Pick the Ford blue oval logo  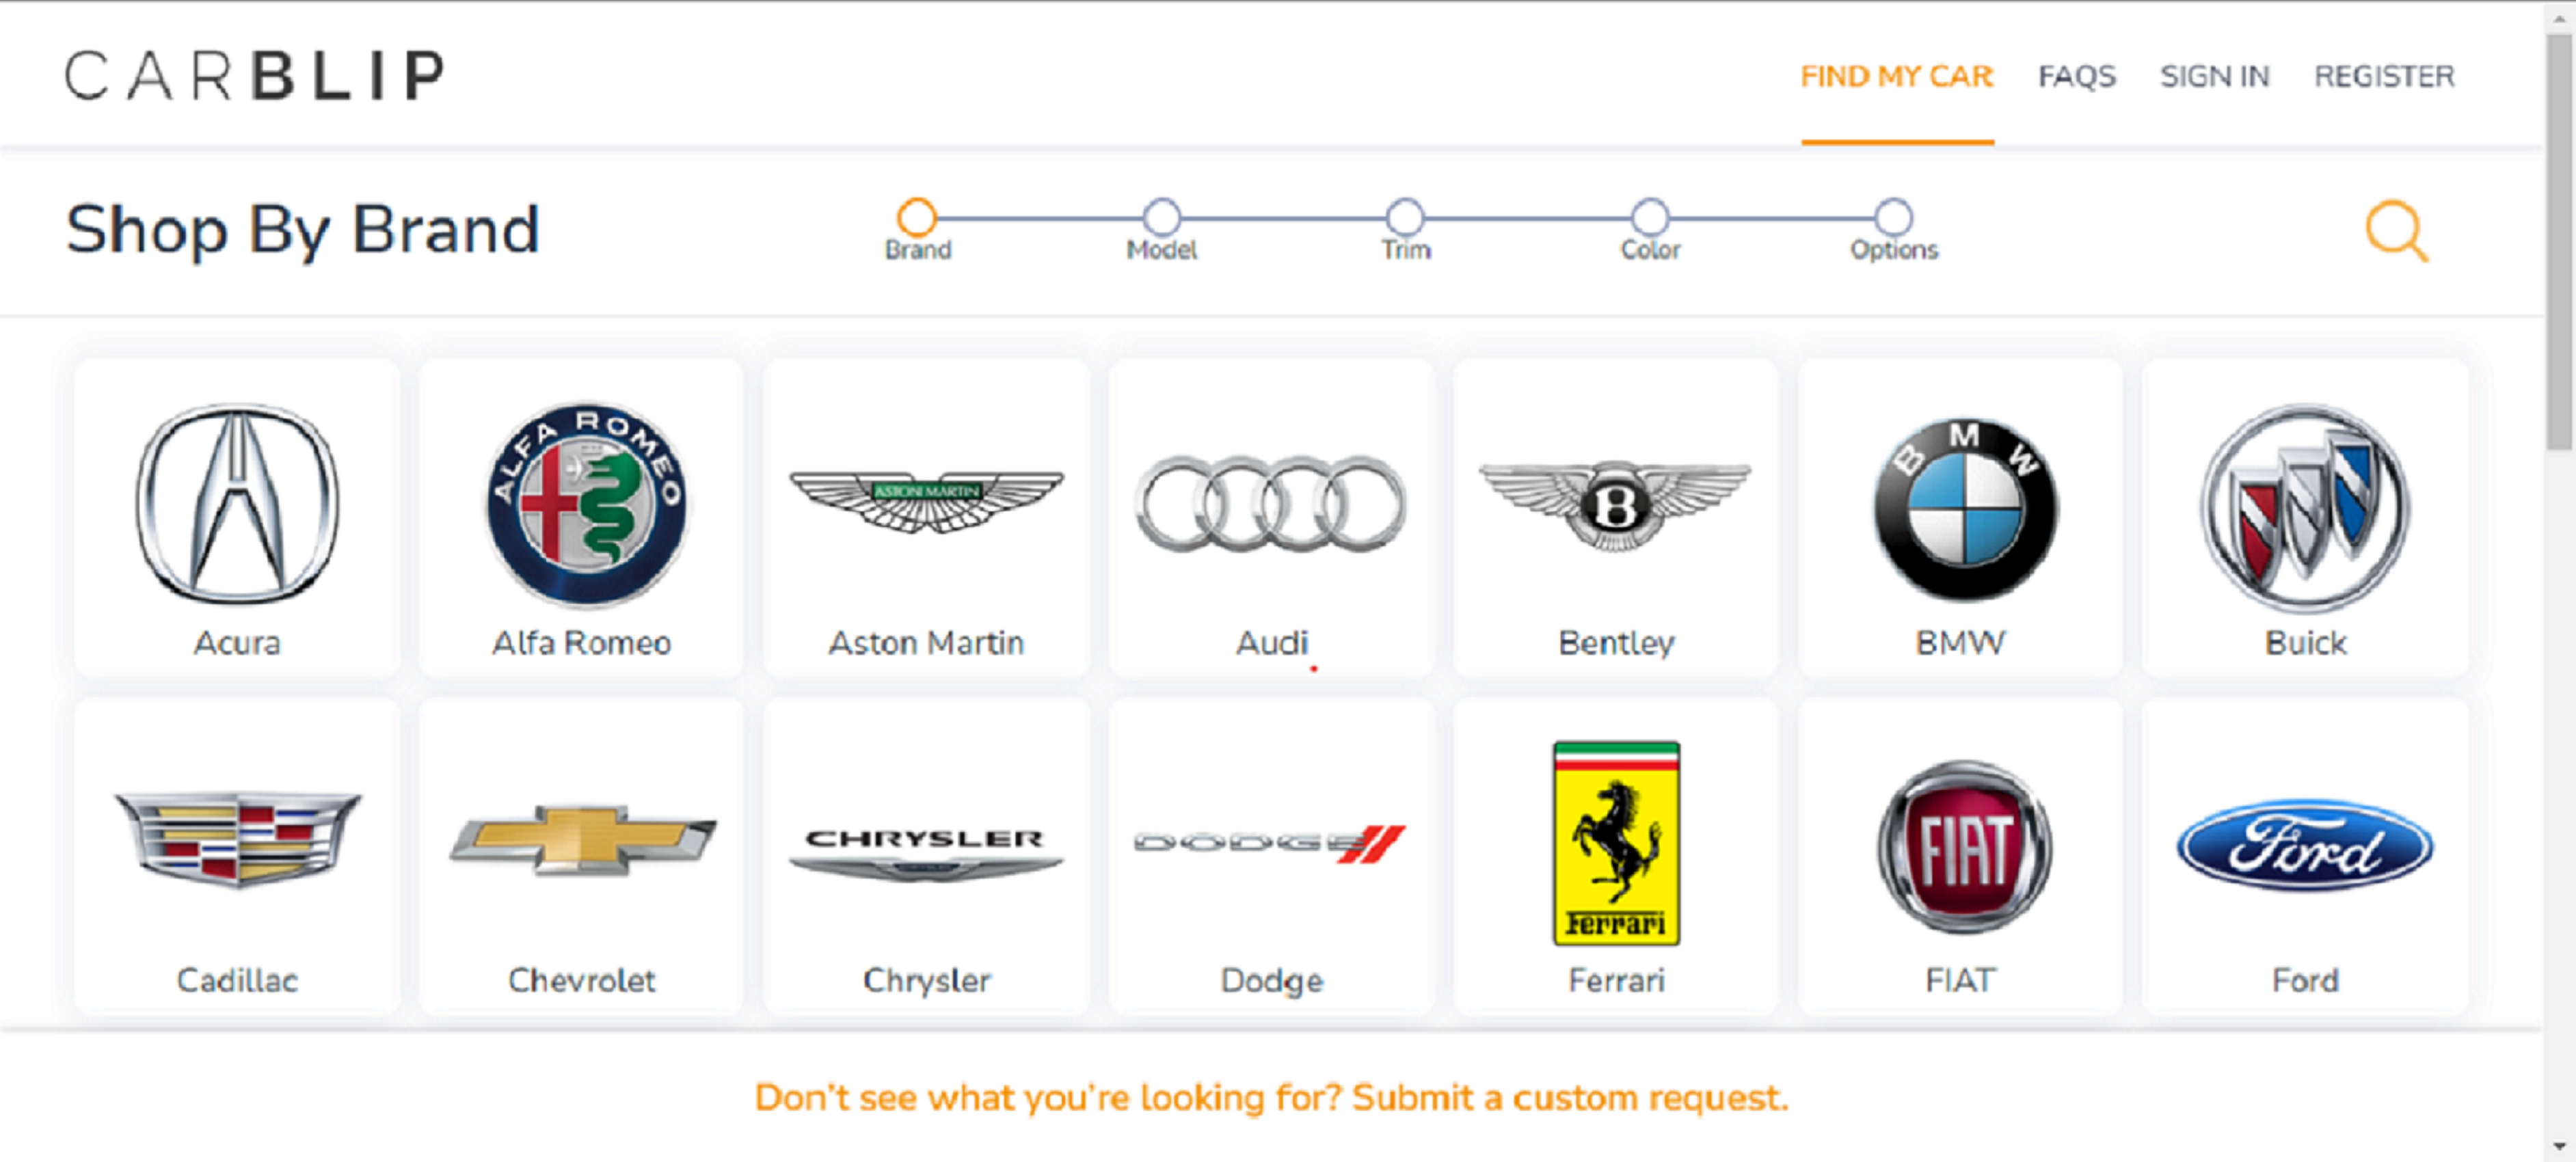(2305, 846)
